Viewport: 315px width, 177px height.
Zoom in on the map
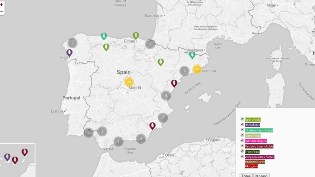2,5
